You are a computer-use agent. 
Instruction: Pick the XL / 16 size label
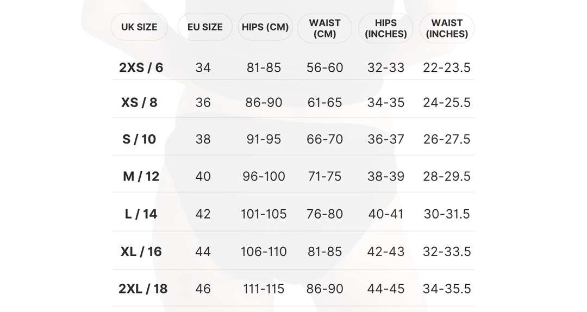(x=141, y=252)
